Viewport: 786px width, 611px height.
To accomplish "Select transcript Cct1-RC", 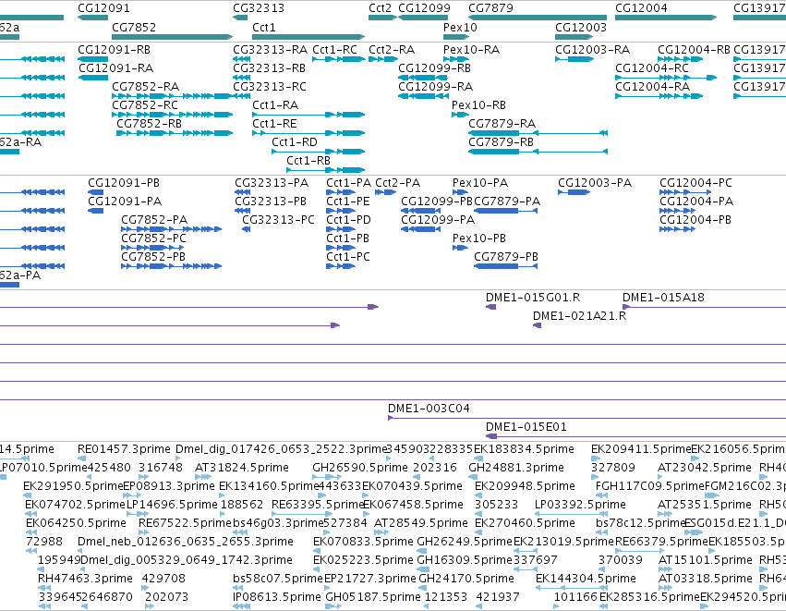I will click(334, 50).
